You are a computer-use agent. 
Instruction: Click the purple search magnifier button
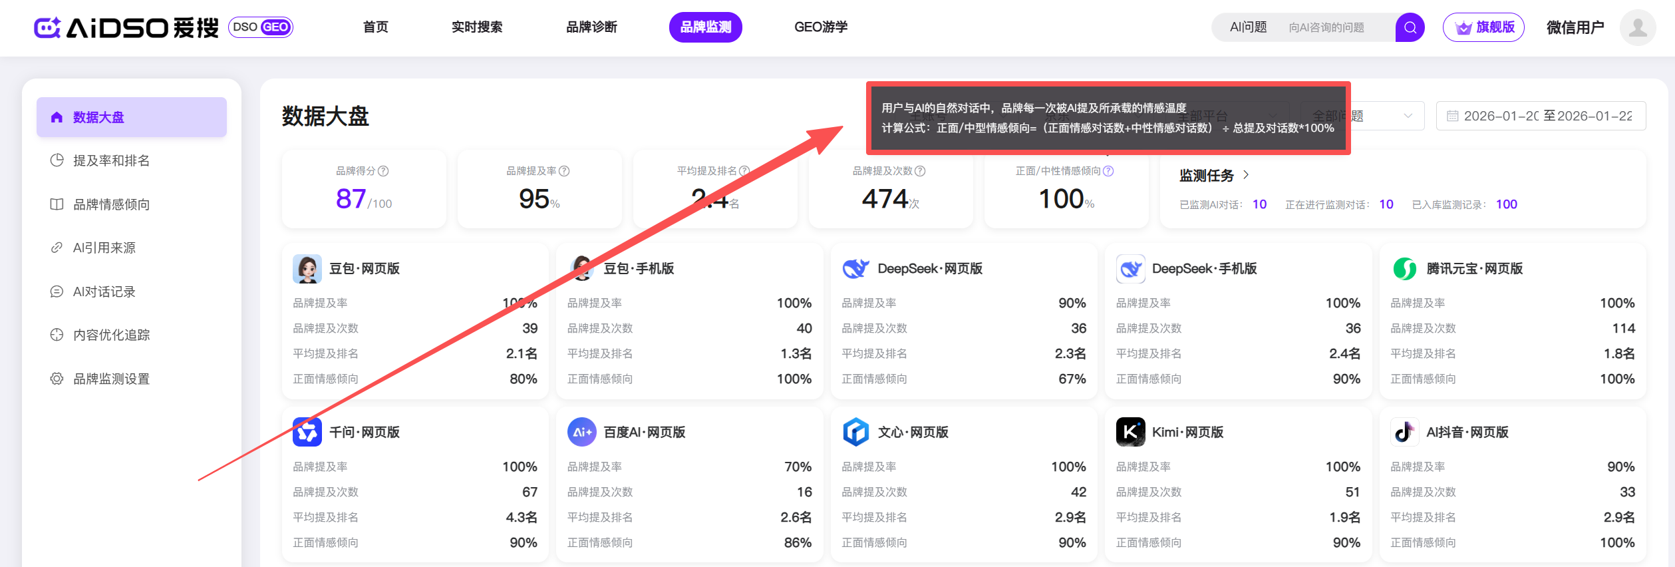pos(1409,27)
